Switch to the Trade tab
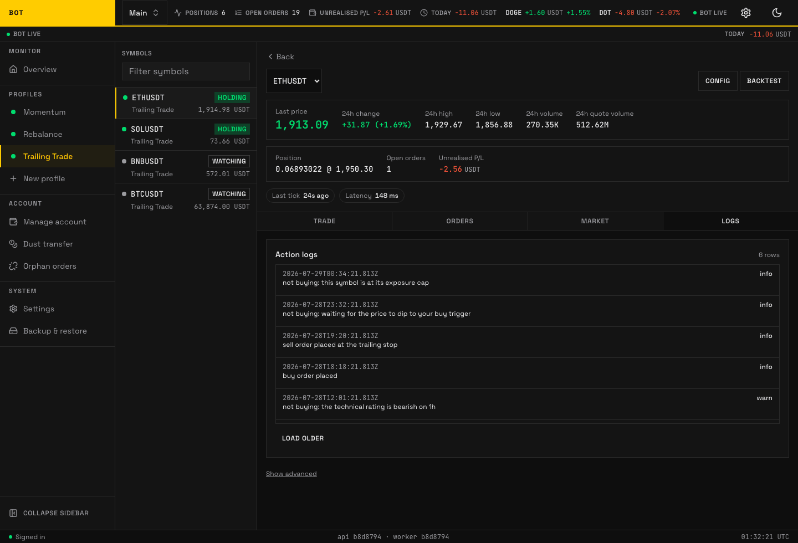This screenshot has height=543, width=798. [325, 221]
